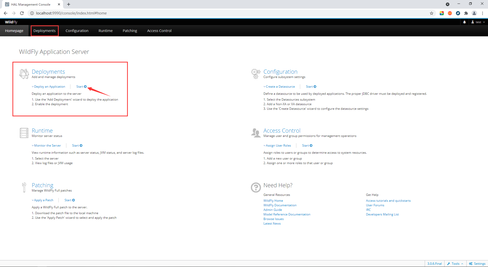Open the Deployments tab in navigation bar

point(44,31)
